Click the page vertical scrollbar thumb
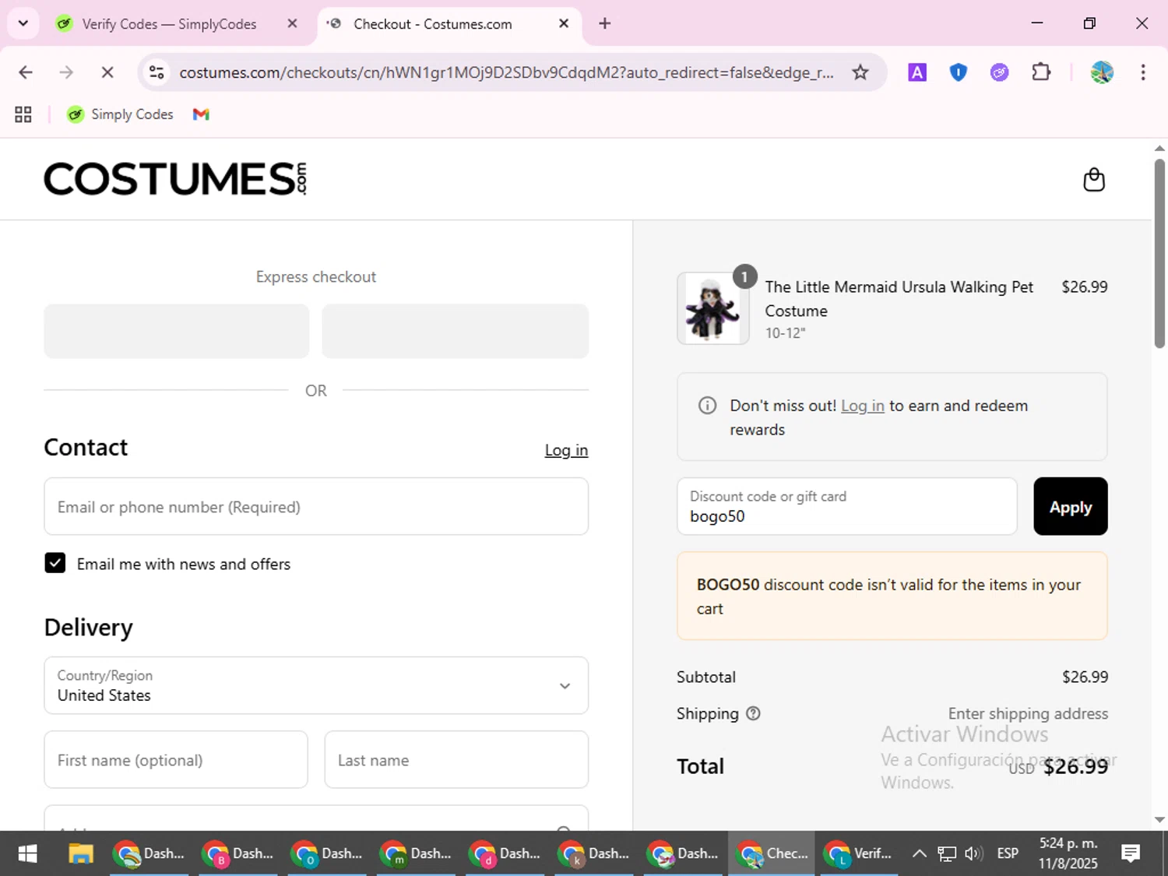 point(1159,253)
